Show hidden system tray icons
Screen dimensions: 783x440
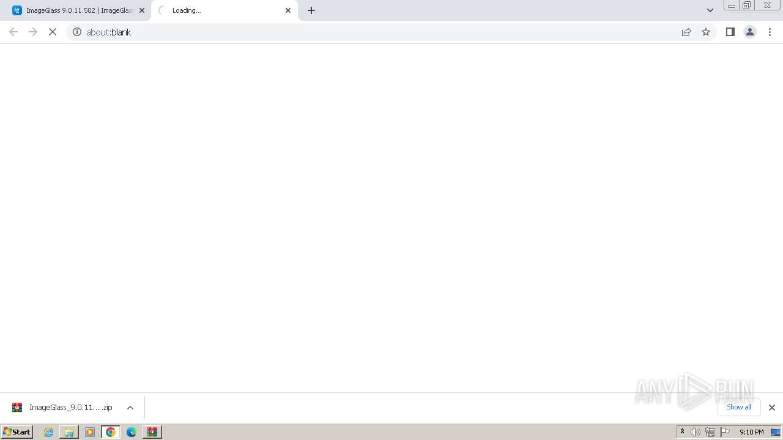tap(682, 432)
